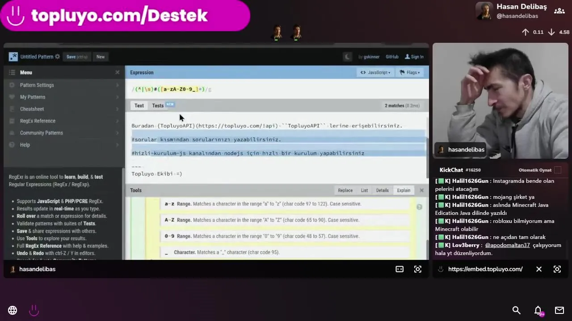
Task: Click the Pattern Settings gear icon in sidebar
Action: [x=12, y=85]
